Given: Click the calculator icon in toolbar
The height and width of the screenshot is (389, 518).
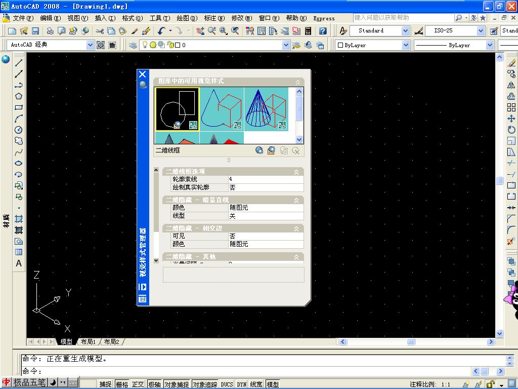Looking at the screenshot, I should point(308,31).
